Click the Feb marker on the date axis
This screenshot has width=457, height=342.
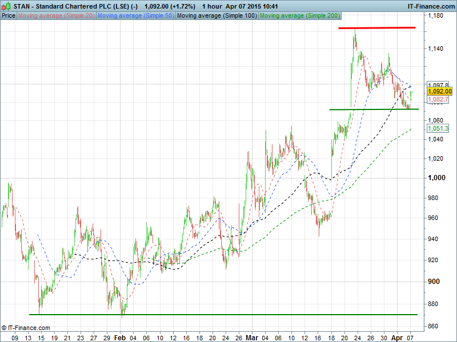click(x=119, y=337)
